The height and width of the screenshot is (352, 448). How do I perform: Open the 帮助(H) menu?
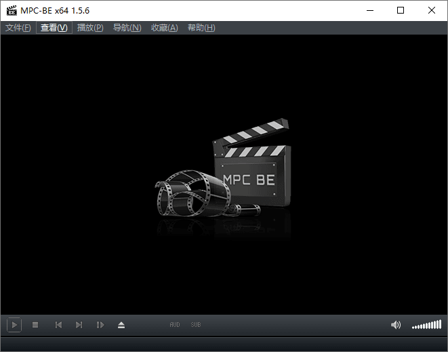coord(201,28)
